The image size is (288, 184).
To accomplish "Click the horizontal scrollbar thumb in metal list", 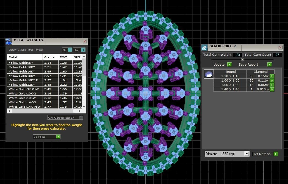I will coord(43,111).
